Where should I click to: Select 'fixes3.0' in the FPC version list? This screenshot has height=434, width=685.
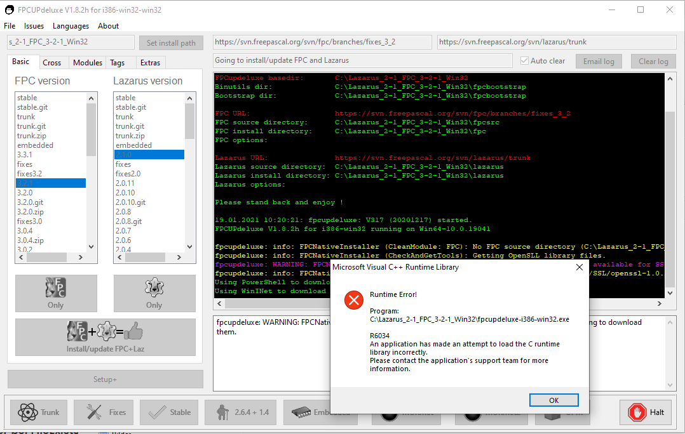(29, 221)
